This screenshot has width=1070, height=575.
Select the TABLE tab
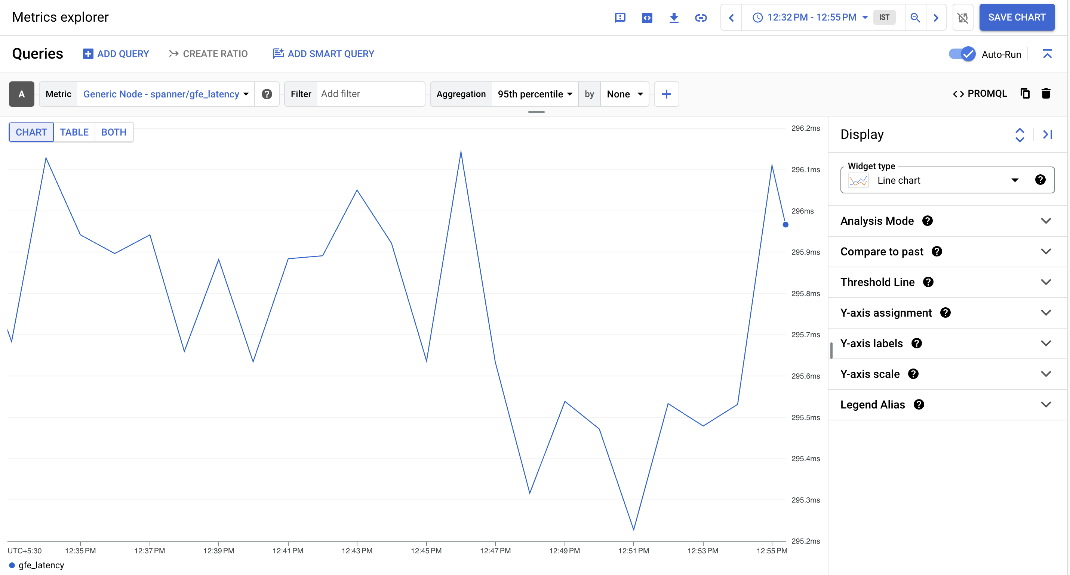[x=74, y=133]
